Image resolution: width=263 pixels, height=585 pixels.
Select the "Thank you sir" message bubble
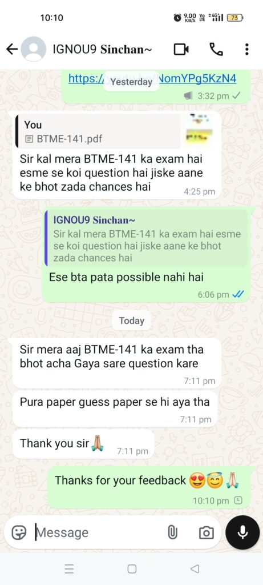point(83,444)
